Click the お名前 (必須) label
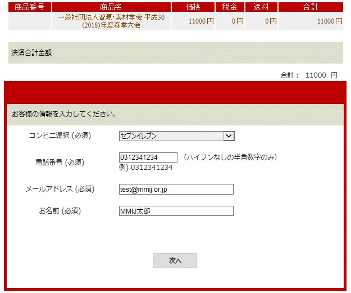This screenshot has width=351, height=293. click(60, 211)
